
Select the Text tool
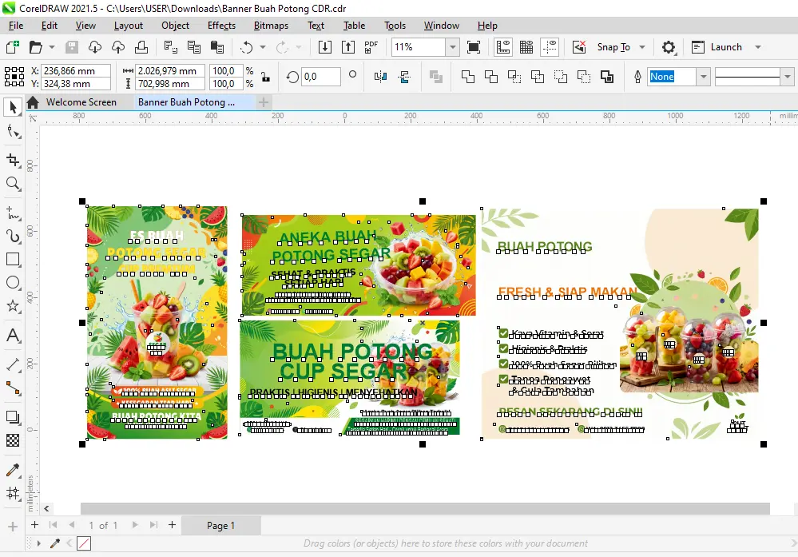coord(13,335)
